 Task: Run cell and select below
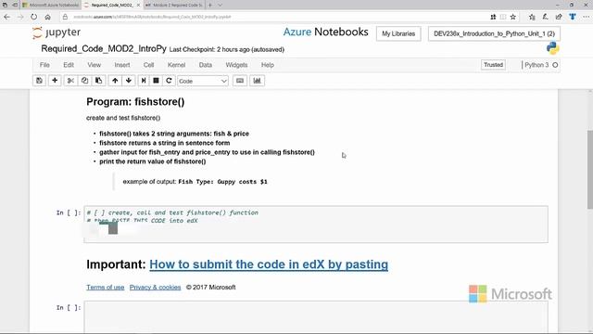pos(144,81)
